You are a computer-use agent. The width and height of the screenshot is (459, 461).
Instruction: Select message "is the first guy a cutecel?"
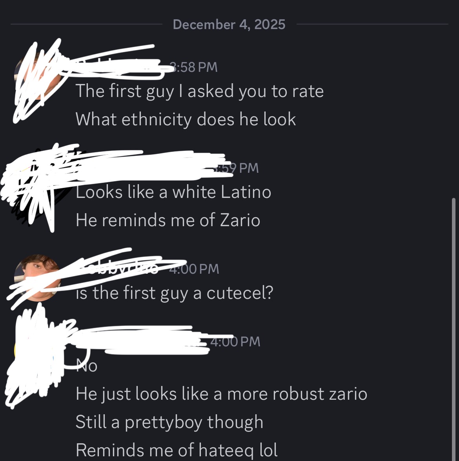coord(174,293)
